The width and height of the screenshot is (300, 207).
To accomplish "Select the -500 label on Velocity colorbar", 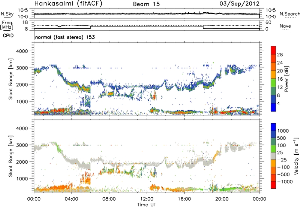I will point(283,174).
